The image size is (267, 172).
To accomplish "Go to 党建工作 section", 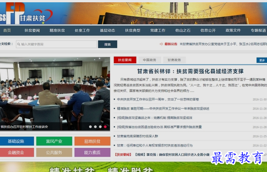I will (x=158, y=30).
